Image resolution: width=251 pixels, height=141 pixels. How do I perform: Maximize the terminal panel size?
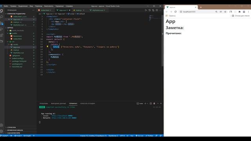158,103
